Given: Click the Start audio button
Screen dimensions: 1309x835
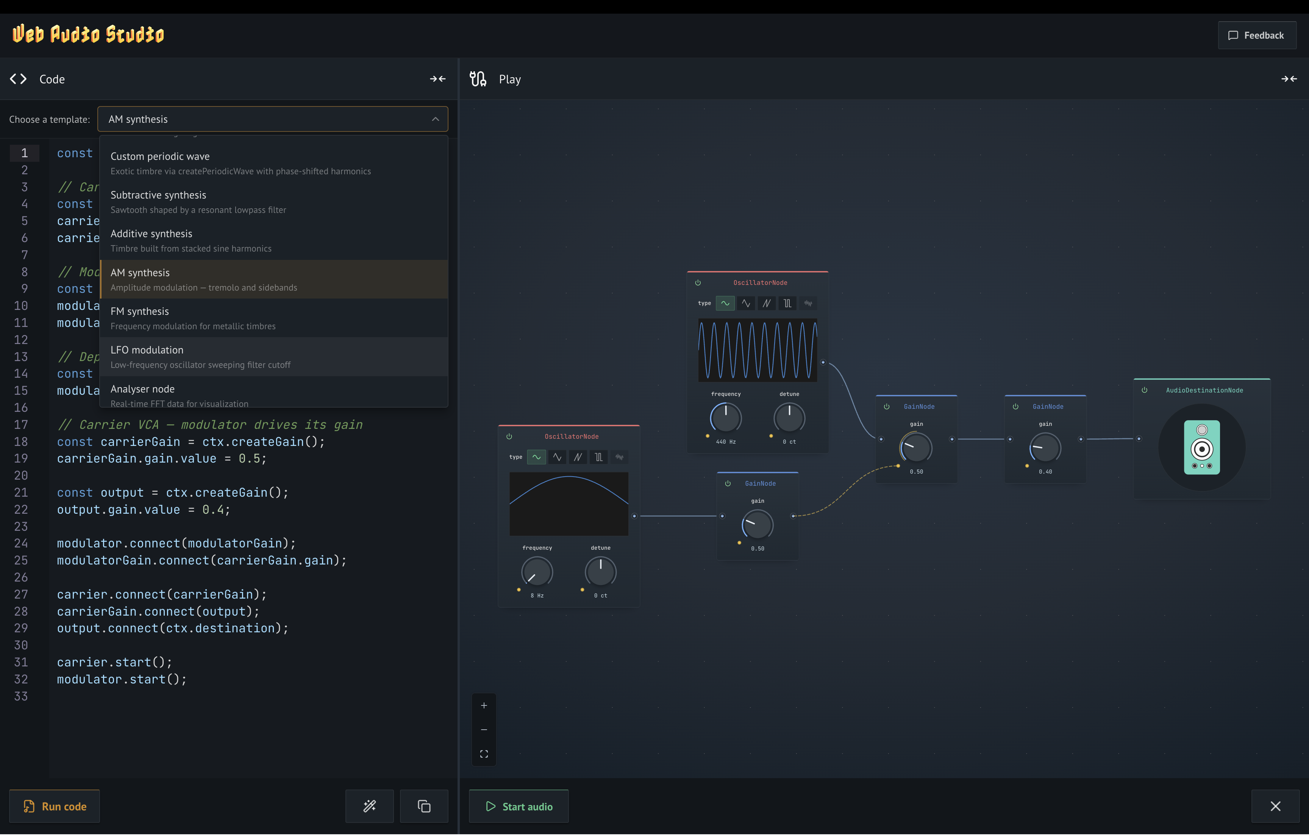Looking at the screenshot, I should coord(519,806).
